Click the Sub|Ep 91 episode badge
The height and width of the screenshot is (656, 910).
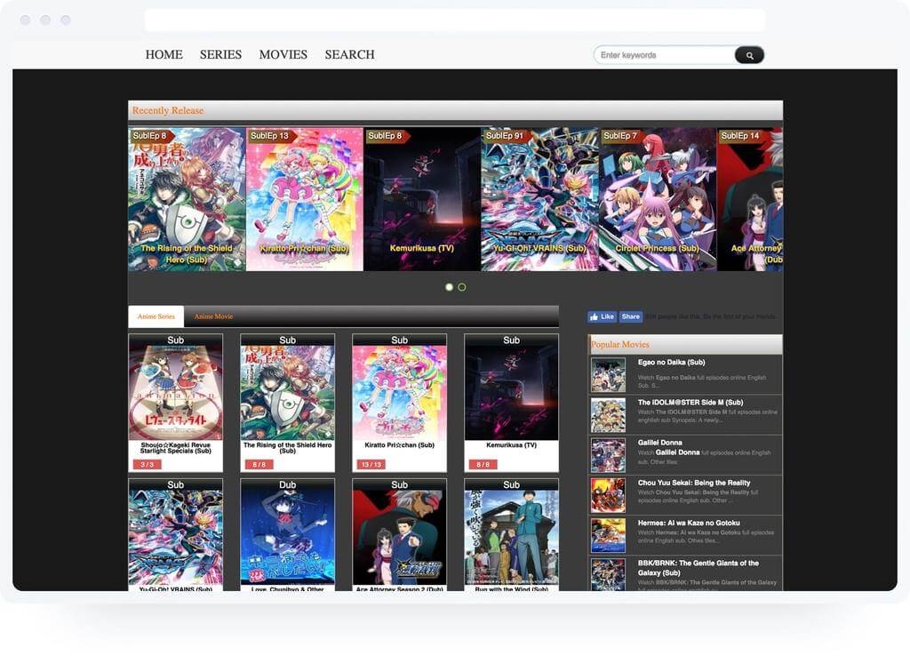506,136
